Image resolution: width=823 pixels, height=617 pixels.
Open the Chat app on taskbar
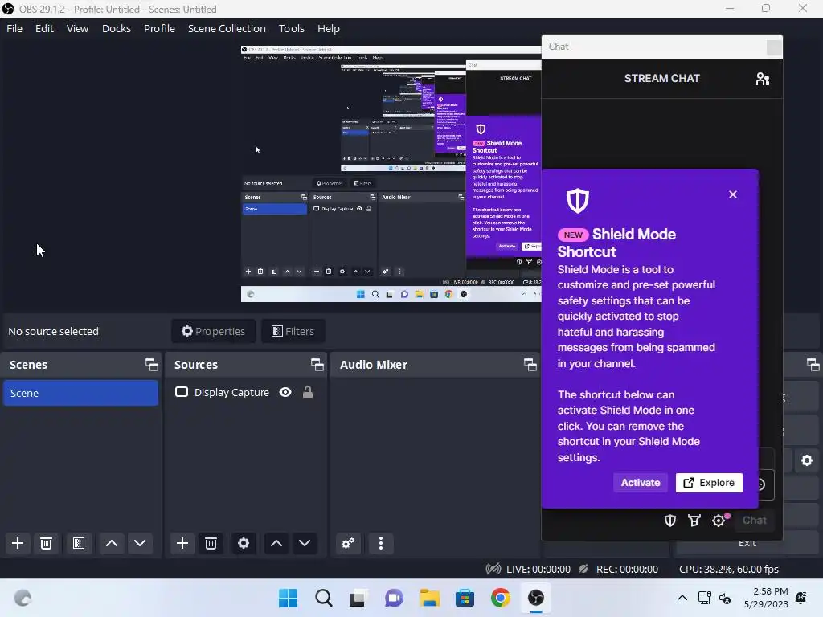click(x=394, y=598)
